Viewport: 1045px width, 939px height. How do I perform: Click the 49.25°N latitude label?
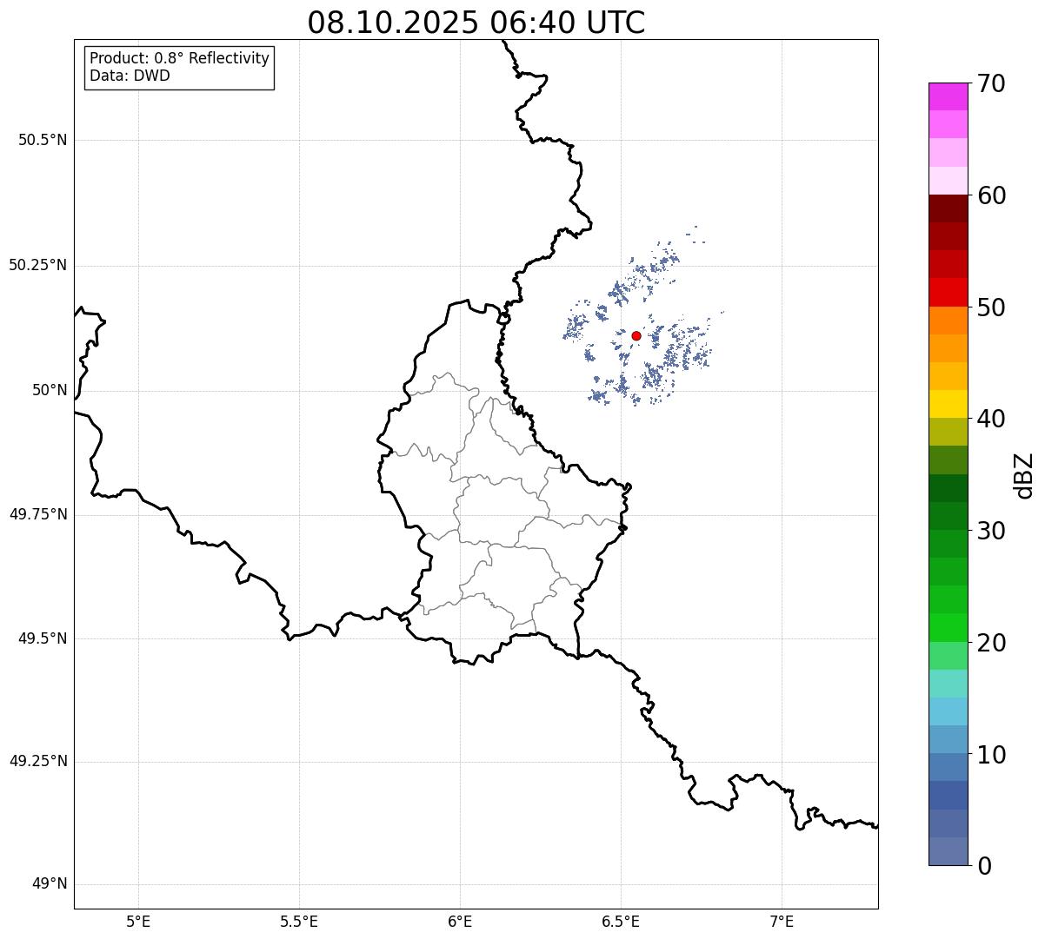pos(38,761)
